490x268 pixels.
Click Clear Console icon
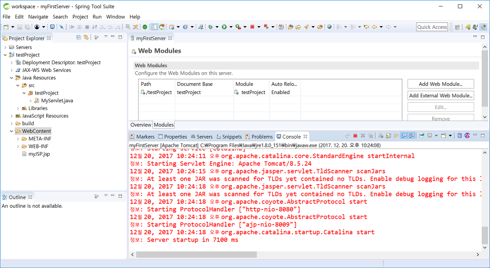pos(381,136)
